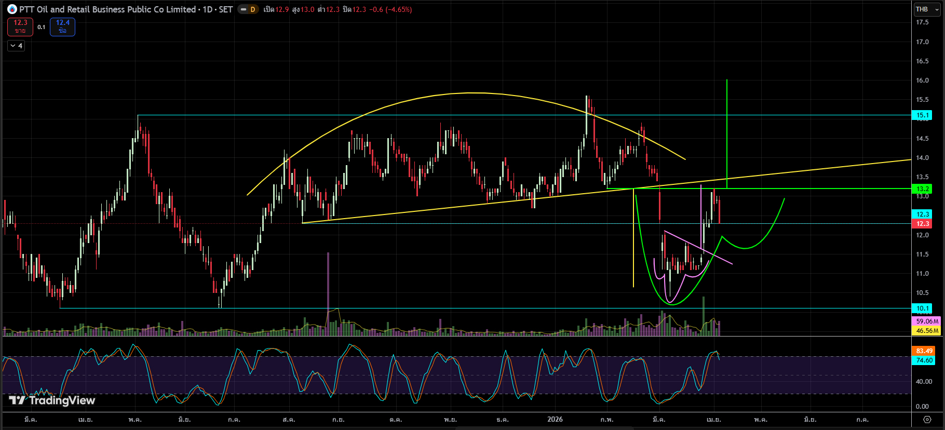
Task: Click the close value ปิด 12.3
Action: coord(354,9)
